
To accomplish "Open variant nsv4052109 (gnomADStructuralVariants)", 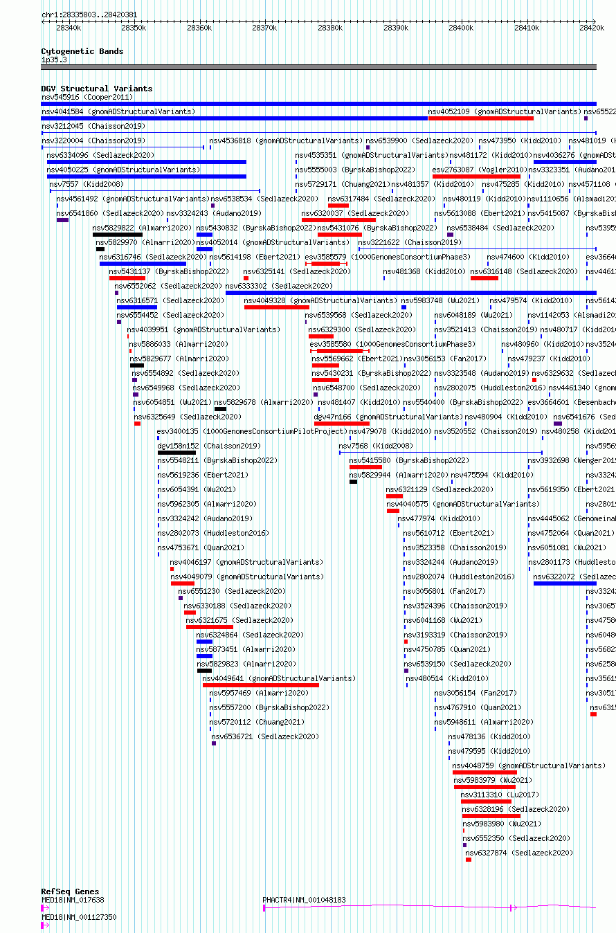I will point(505,111).
